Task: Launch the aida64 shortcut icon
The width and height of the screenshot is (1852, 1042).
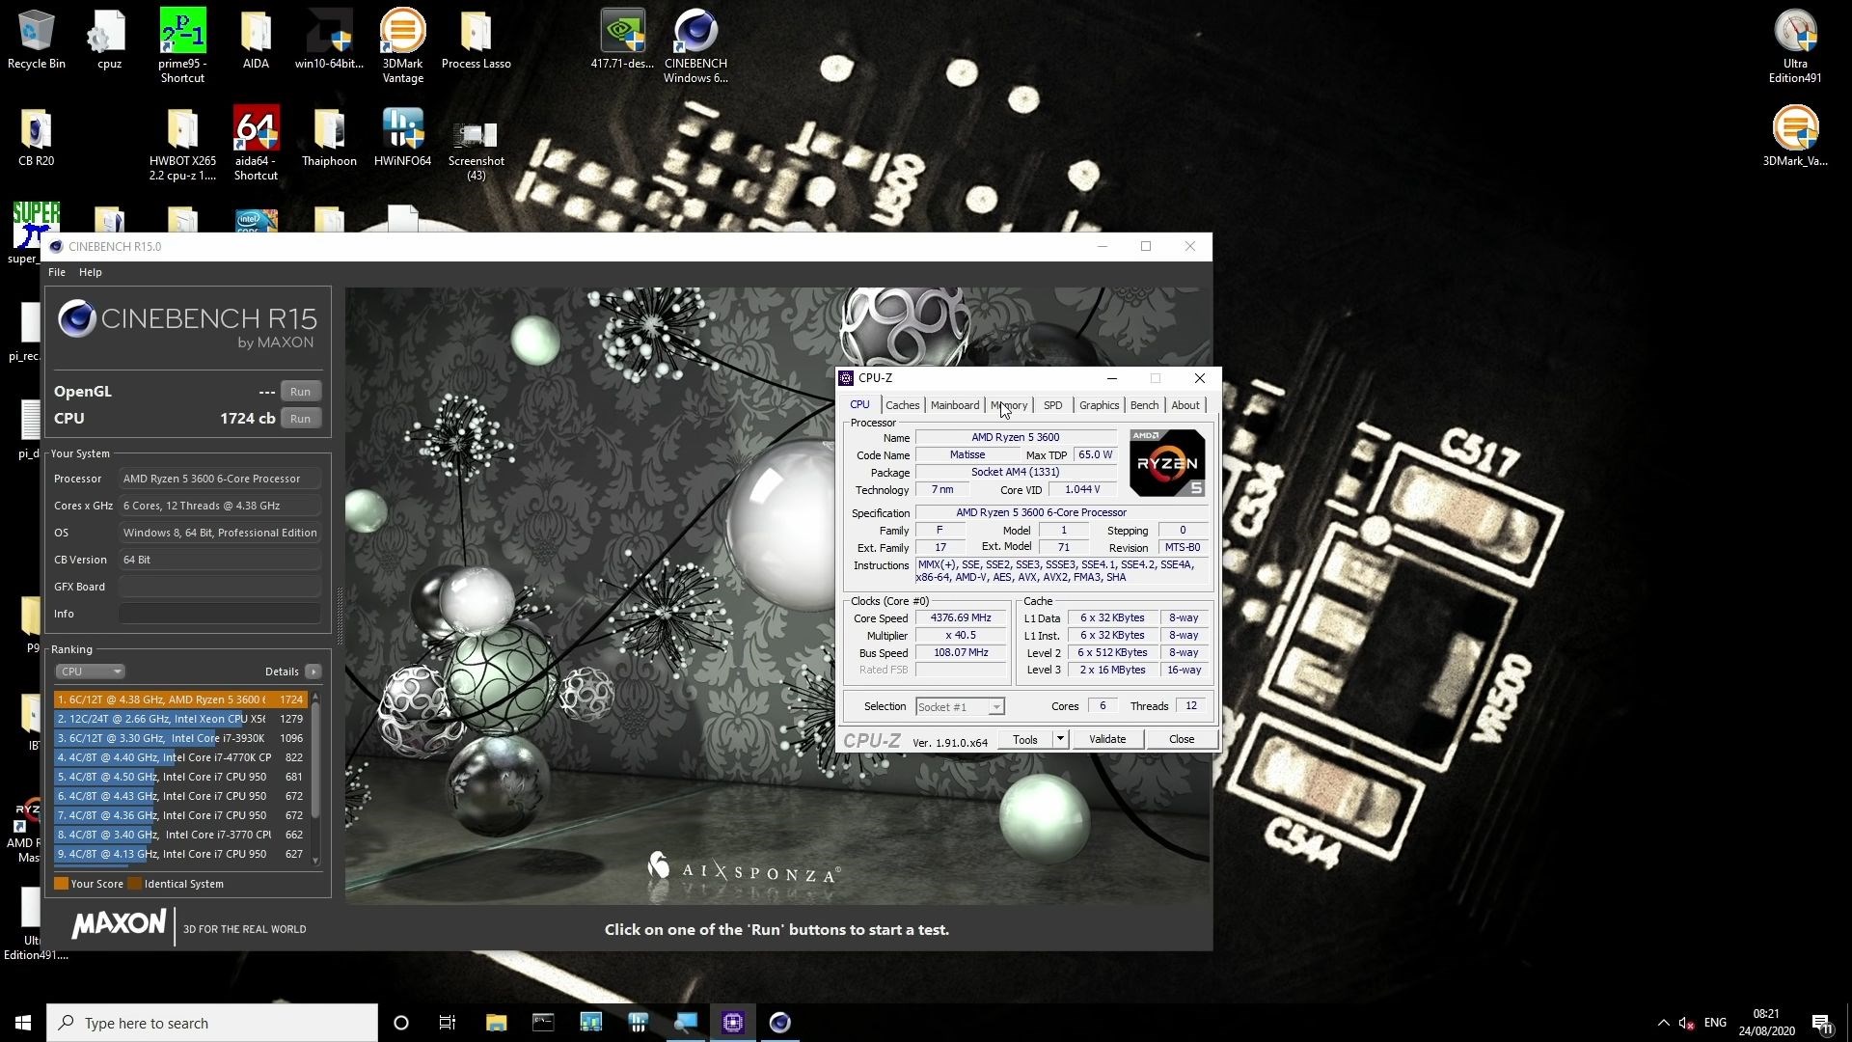Action: [x=256, y=144]
